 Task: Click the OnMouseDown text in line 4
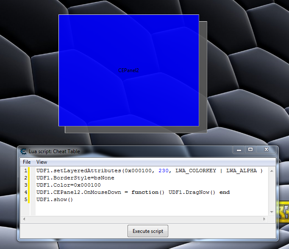pos(103,192)
